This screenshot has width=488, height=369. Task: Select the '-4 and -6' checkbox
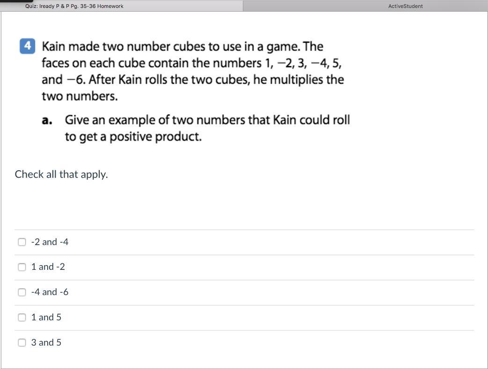tap(22, 292)
